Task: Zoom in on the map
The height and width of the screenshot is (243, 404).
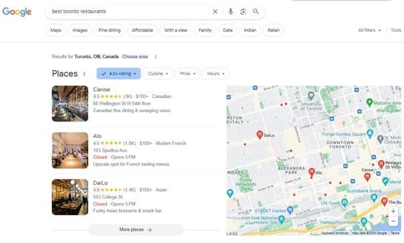Action: [x=393, y=212]
